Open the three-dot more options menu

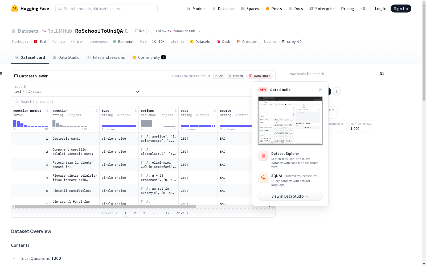(x=337, y=92)
